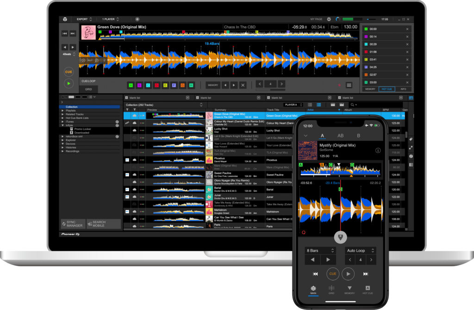Tap the HOT CUE icon on the phone app
This screenshot has width=474, height=310.
click(367, 289)
